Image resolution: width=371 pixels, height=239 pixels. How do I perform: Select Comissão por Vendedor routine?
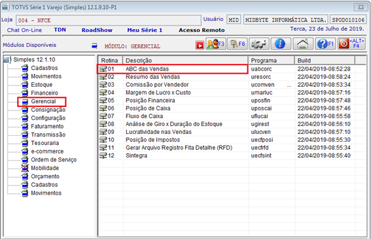pyautogui.click(x=157, y=84)
